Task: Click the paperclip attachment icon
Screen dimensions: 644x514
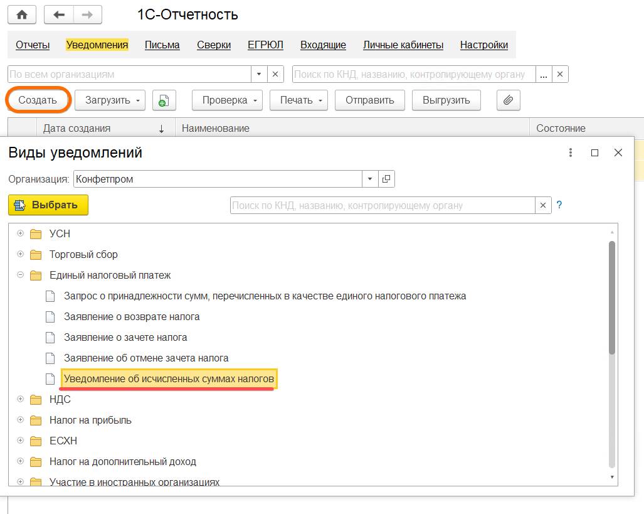Action: [508, 100]
